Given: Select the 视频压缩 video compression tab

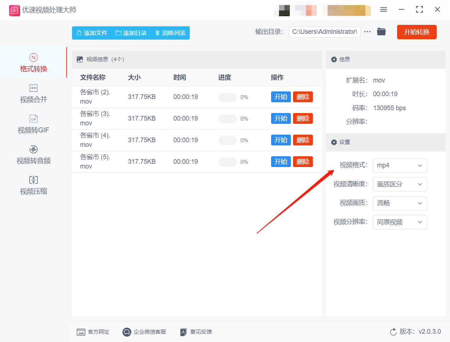Looking at the screenshot, I should point(33,185).
